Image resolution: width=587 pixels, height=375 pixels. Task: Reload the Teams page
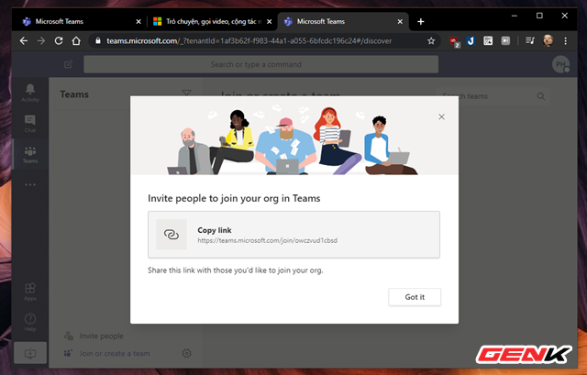click(59, 40)
